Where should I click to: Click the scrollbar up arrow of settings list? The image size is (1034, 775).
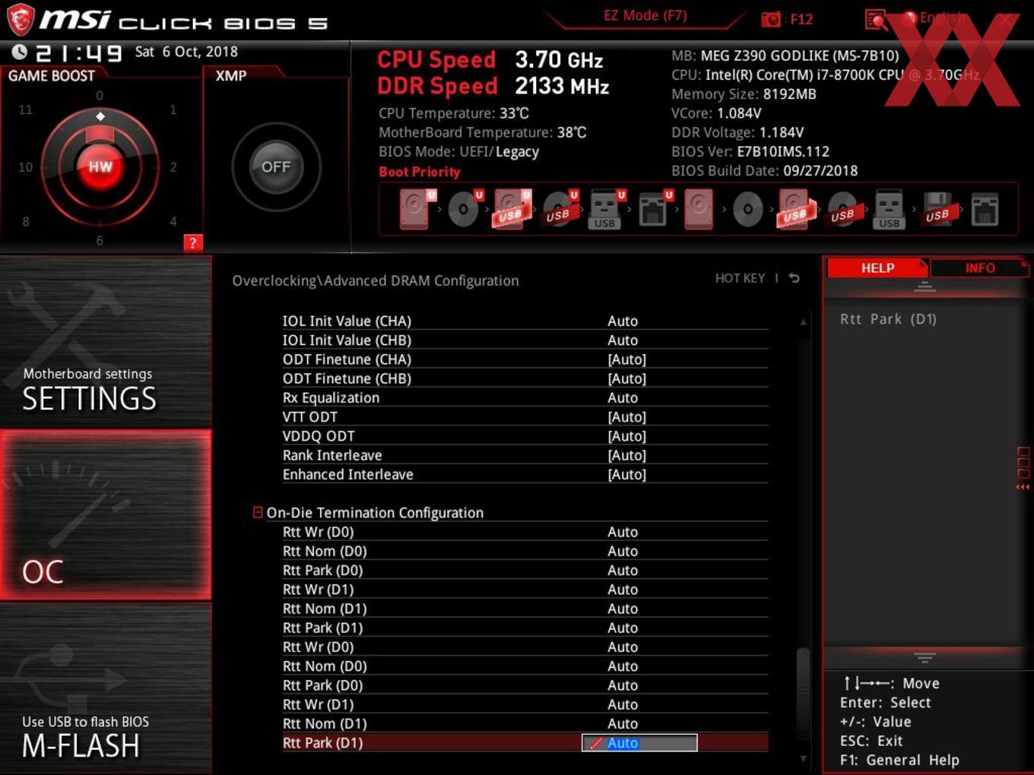click(803, 322)
